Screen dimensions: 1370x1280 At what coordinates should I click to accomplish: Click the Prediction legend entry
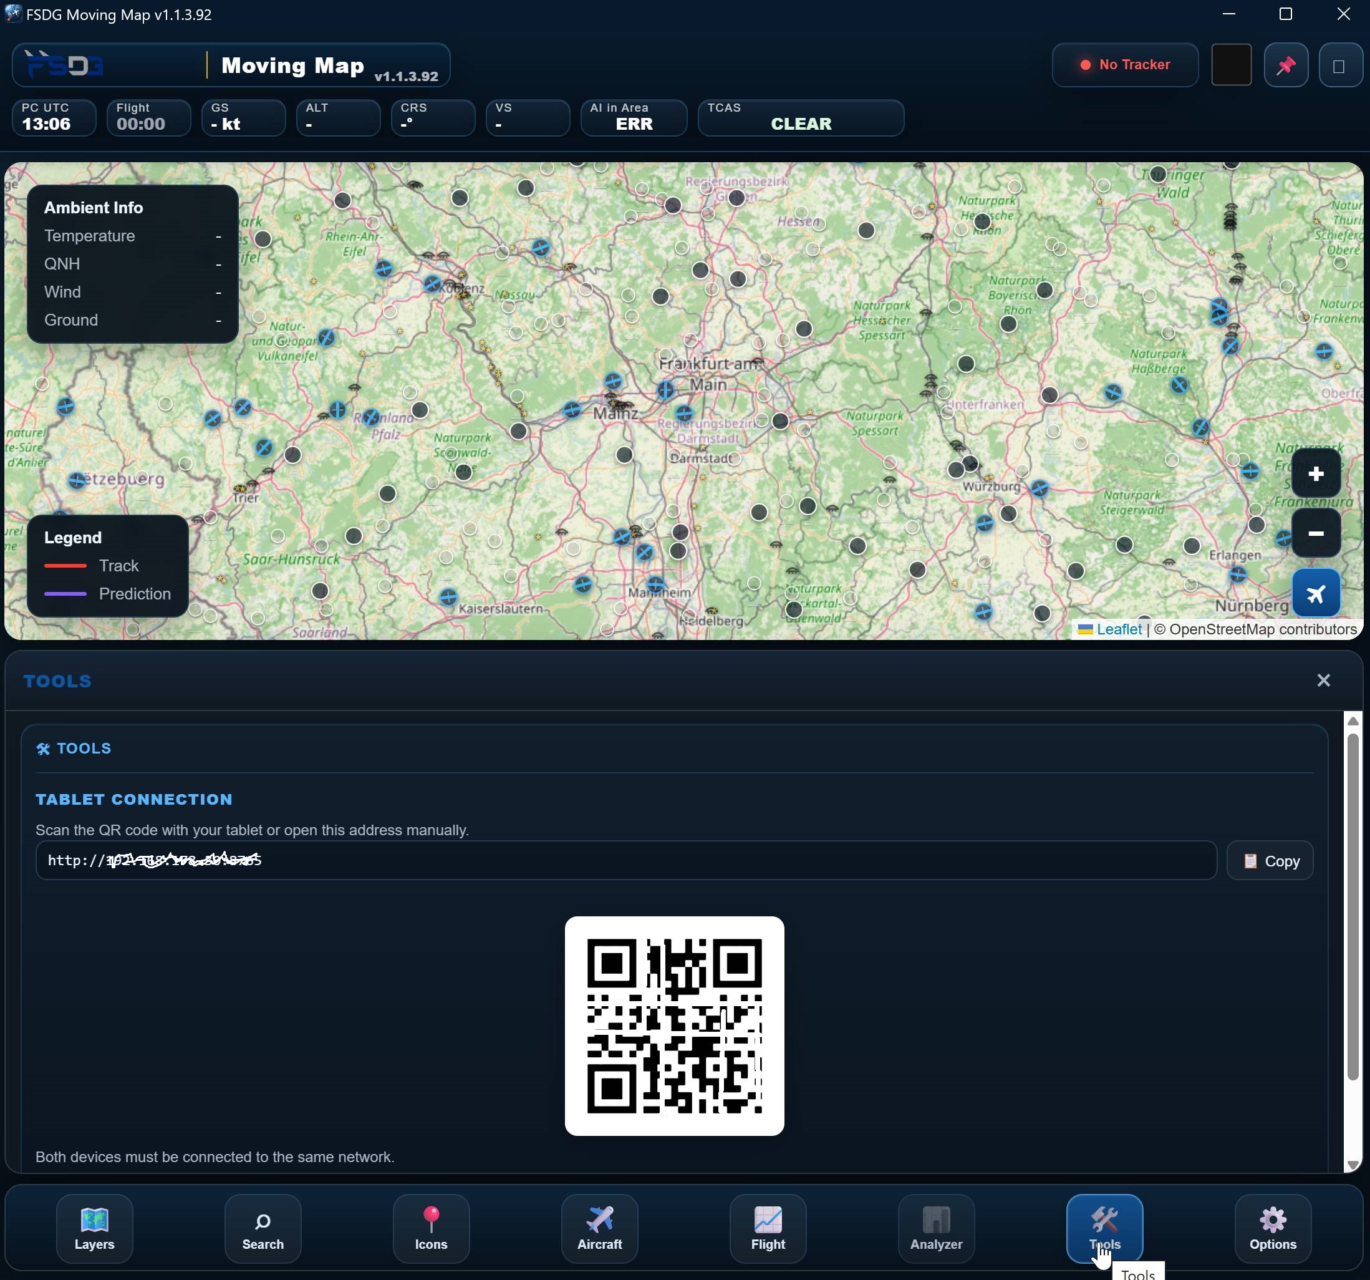[x=107, y=593]
